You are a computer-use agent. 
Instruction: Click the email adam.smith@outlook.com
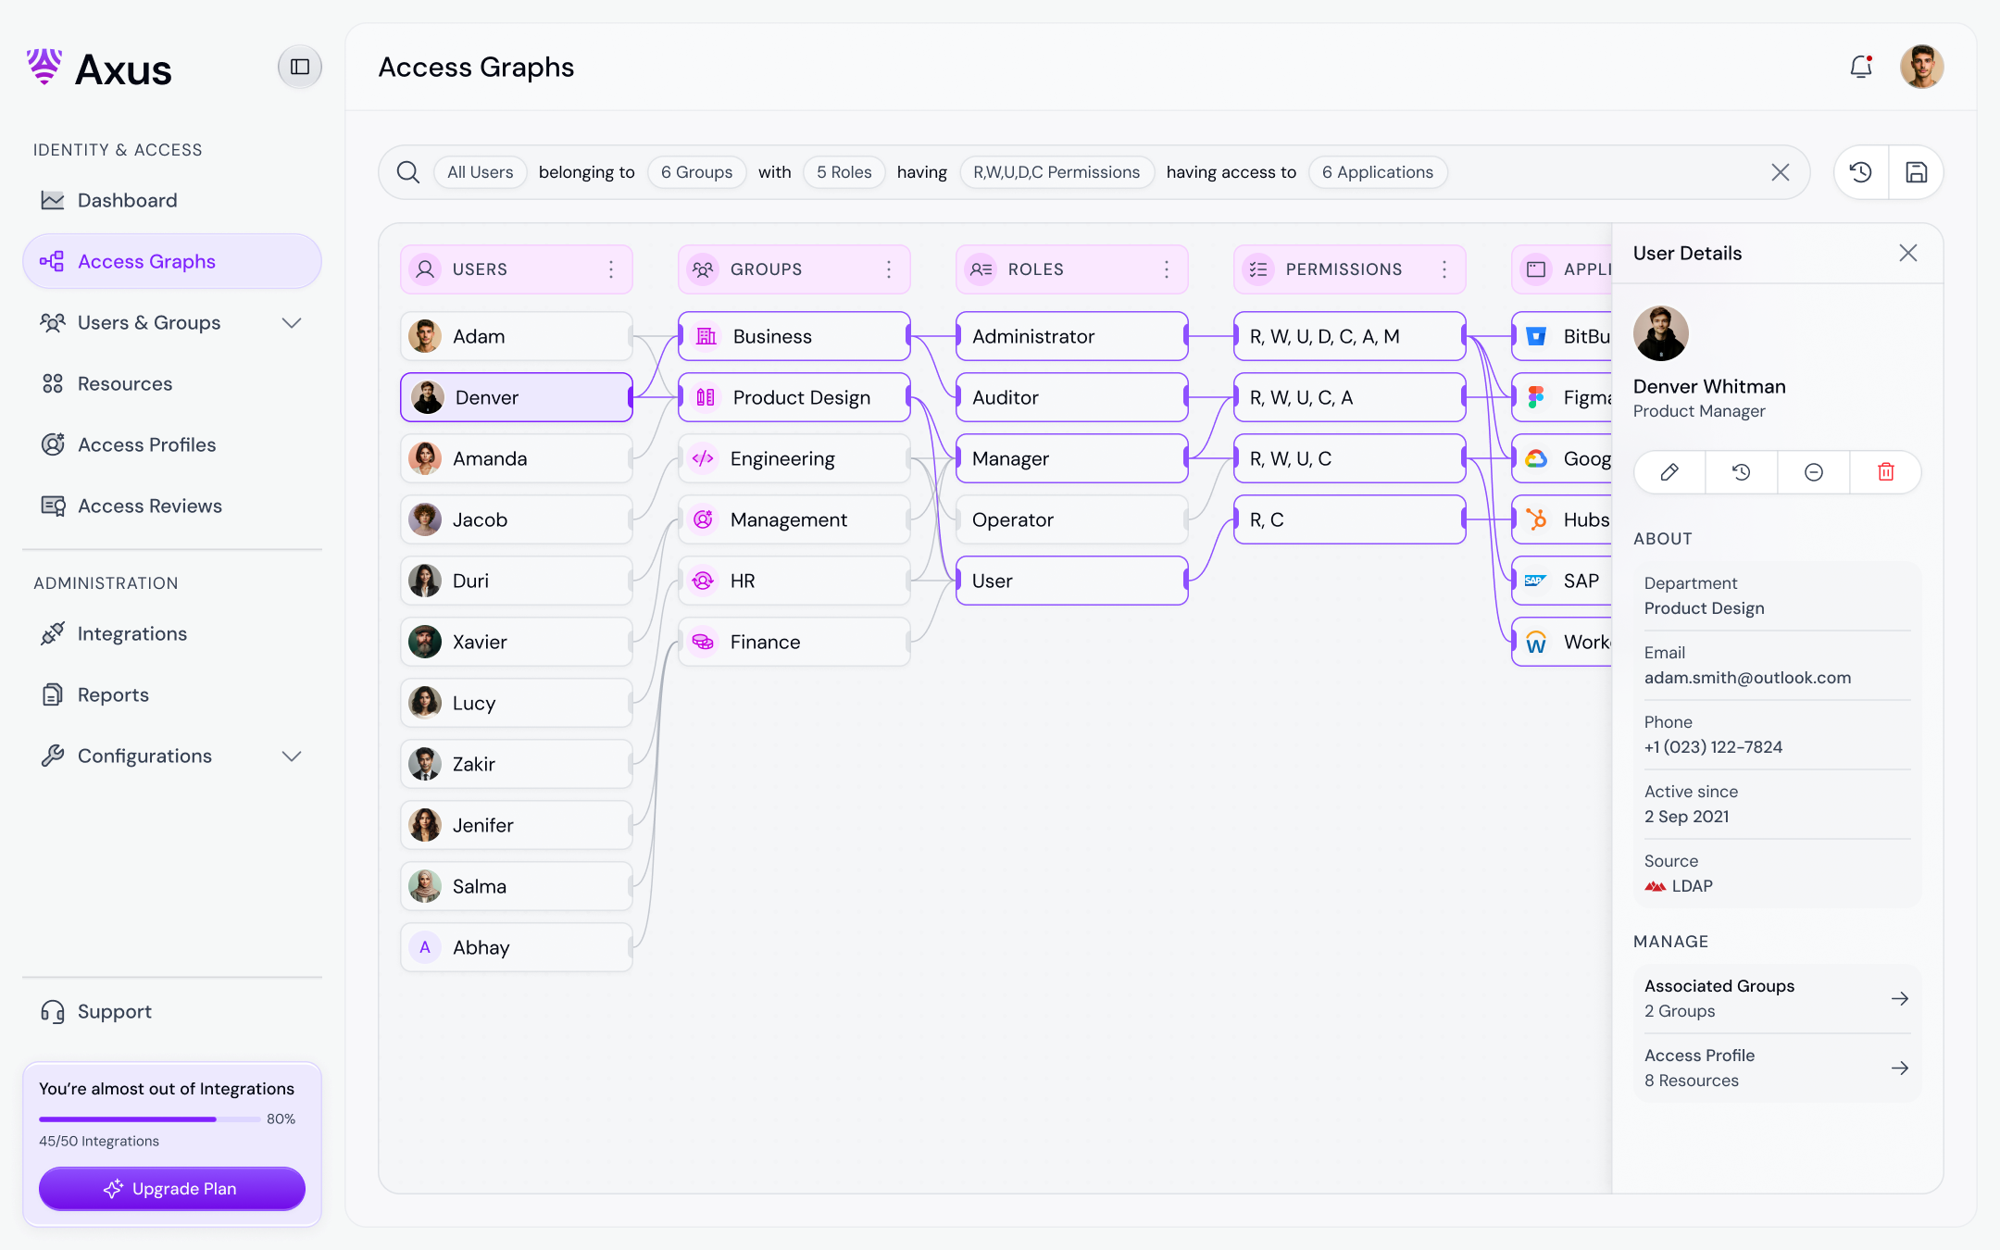pyautogui.click(x=1747, y=678)
